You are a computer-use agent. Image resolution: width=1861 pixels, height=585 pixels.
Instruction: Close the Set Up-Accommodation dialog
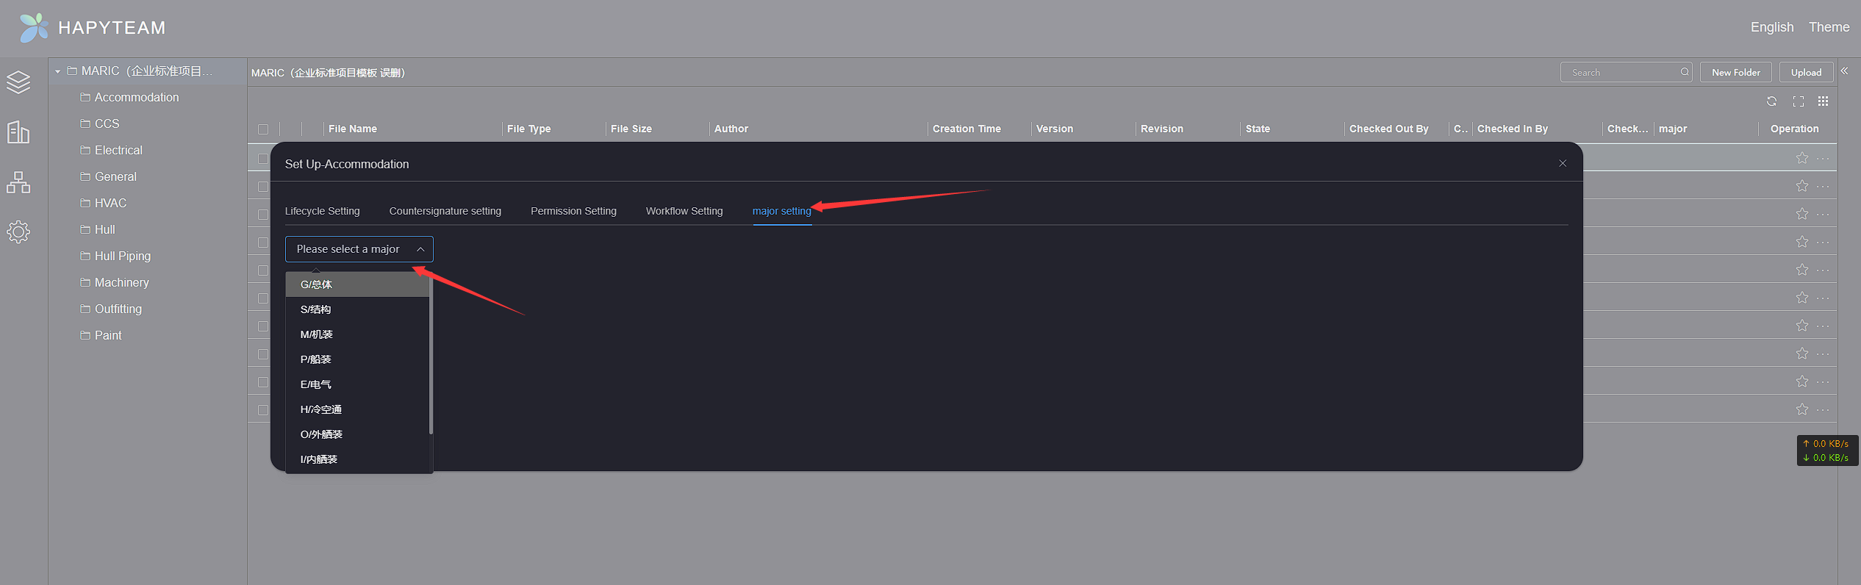[x=1563, y=163]
